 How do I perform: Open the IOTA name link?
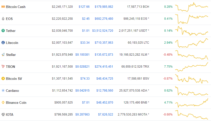(10, 115)
